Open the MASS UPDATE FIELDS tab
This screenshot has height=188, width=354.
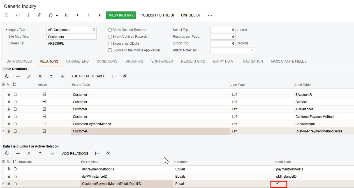289,61
